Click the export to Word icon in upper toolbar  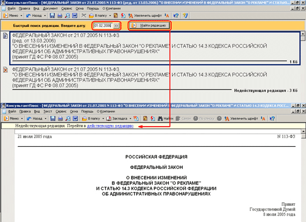click(75, 16)
